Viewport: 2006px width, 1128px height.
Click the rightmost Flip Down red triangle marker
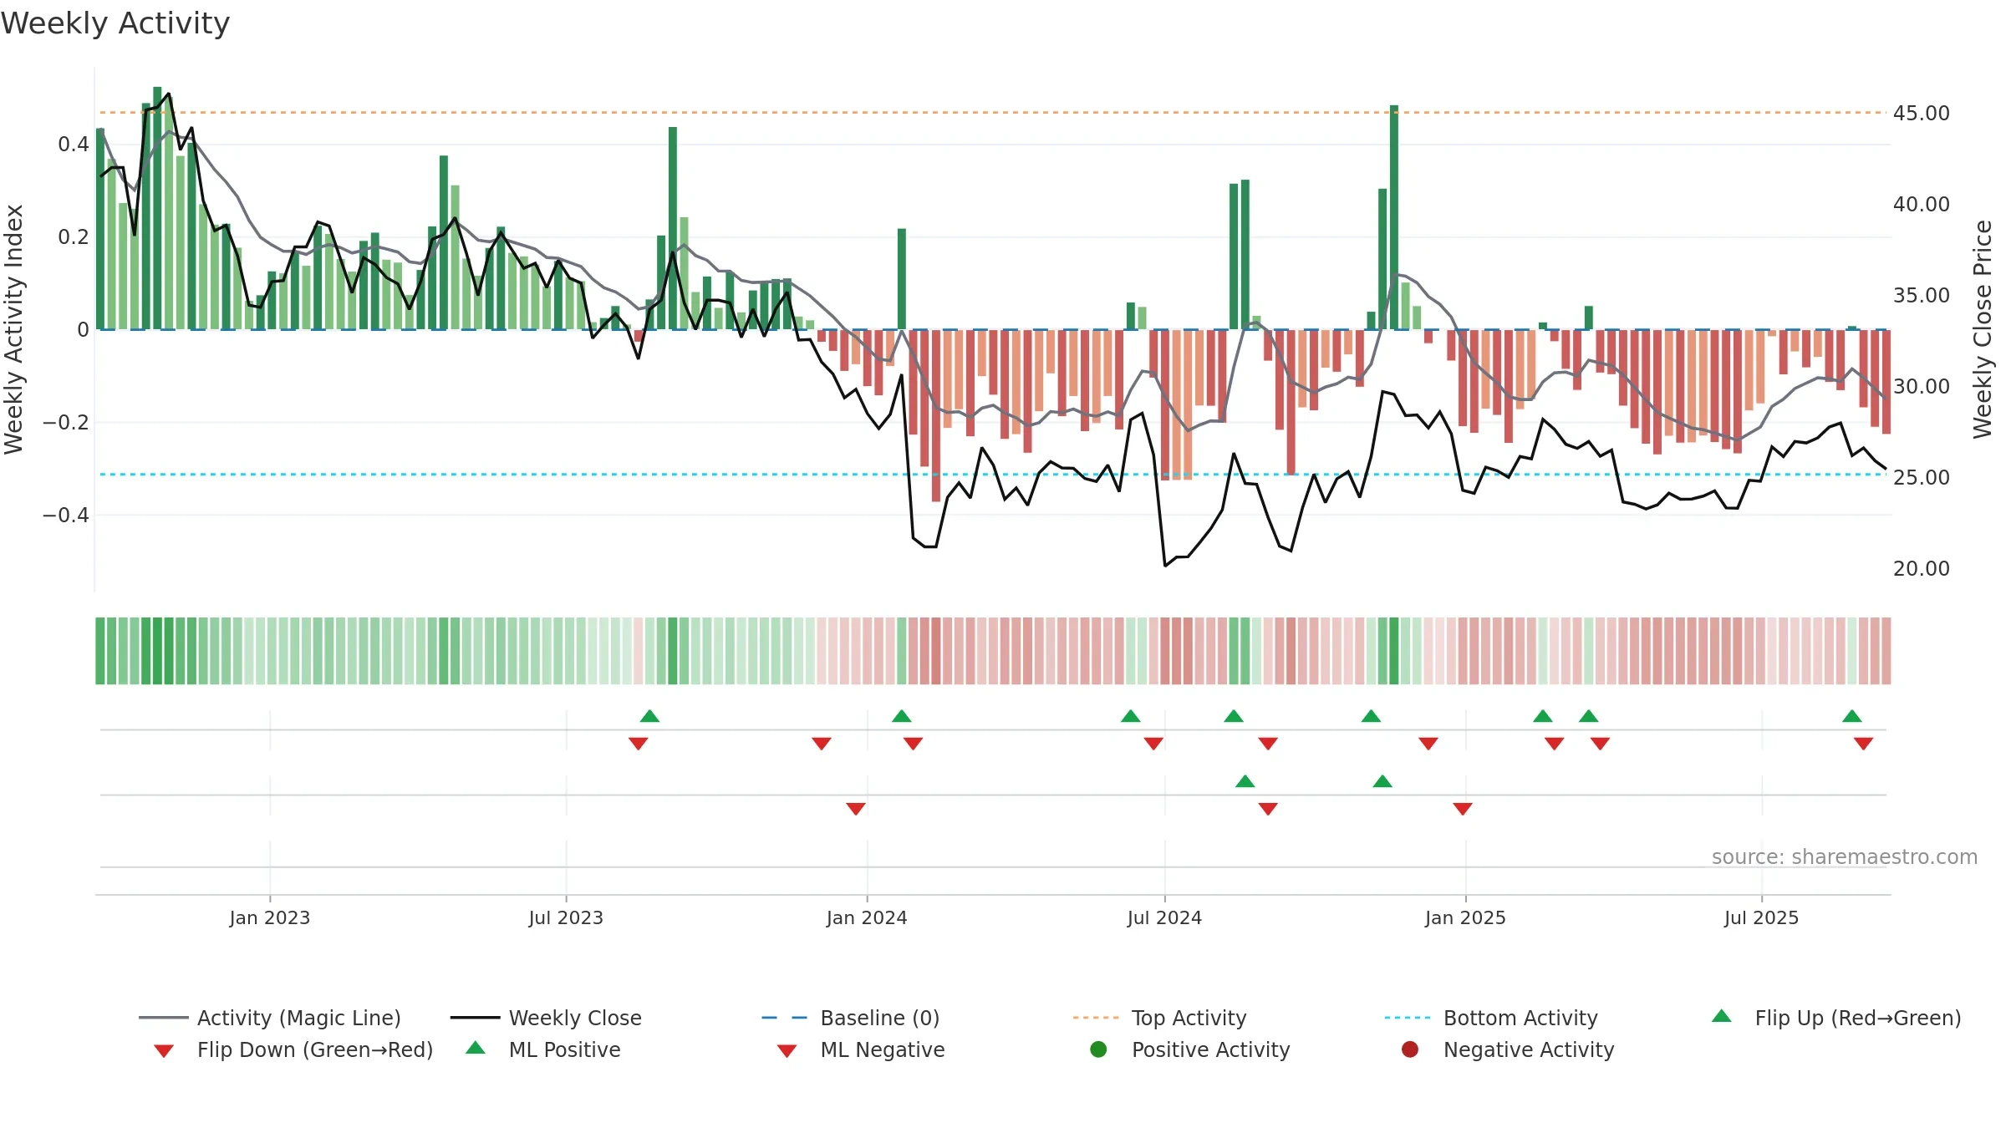point(1863,744)
